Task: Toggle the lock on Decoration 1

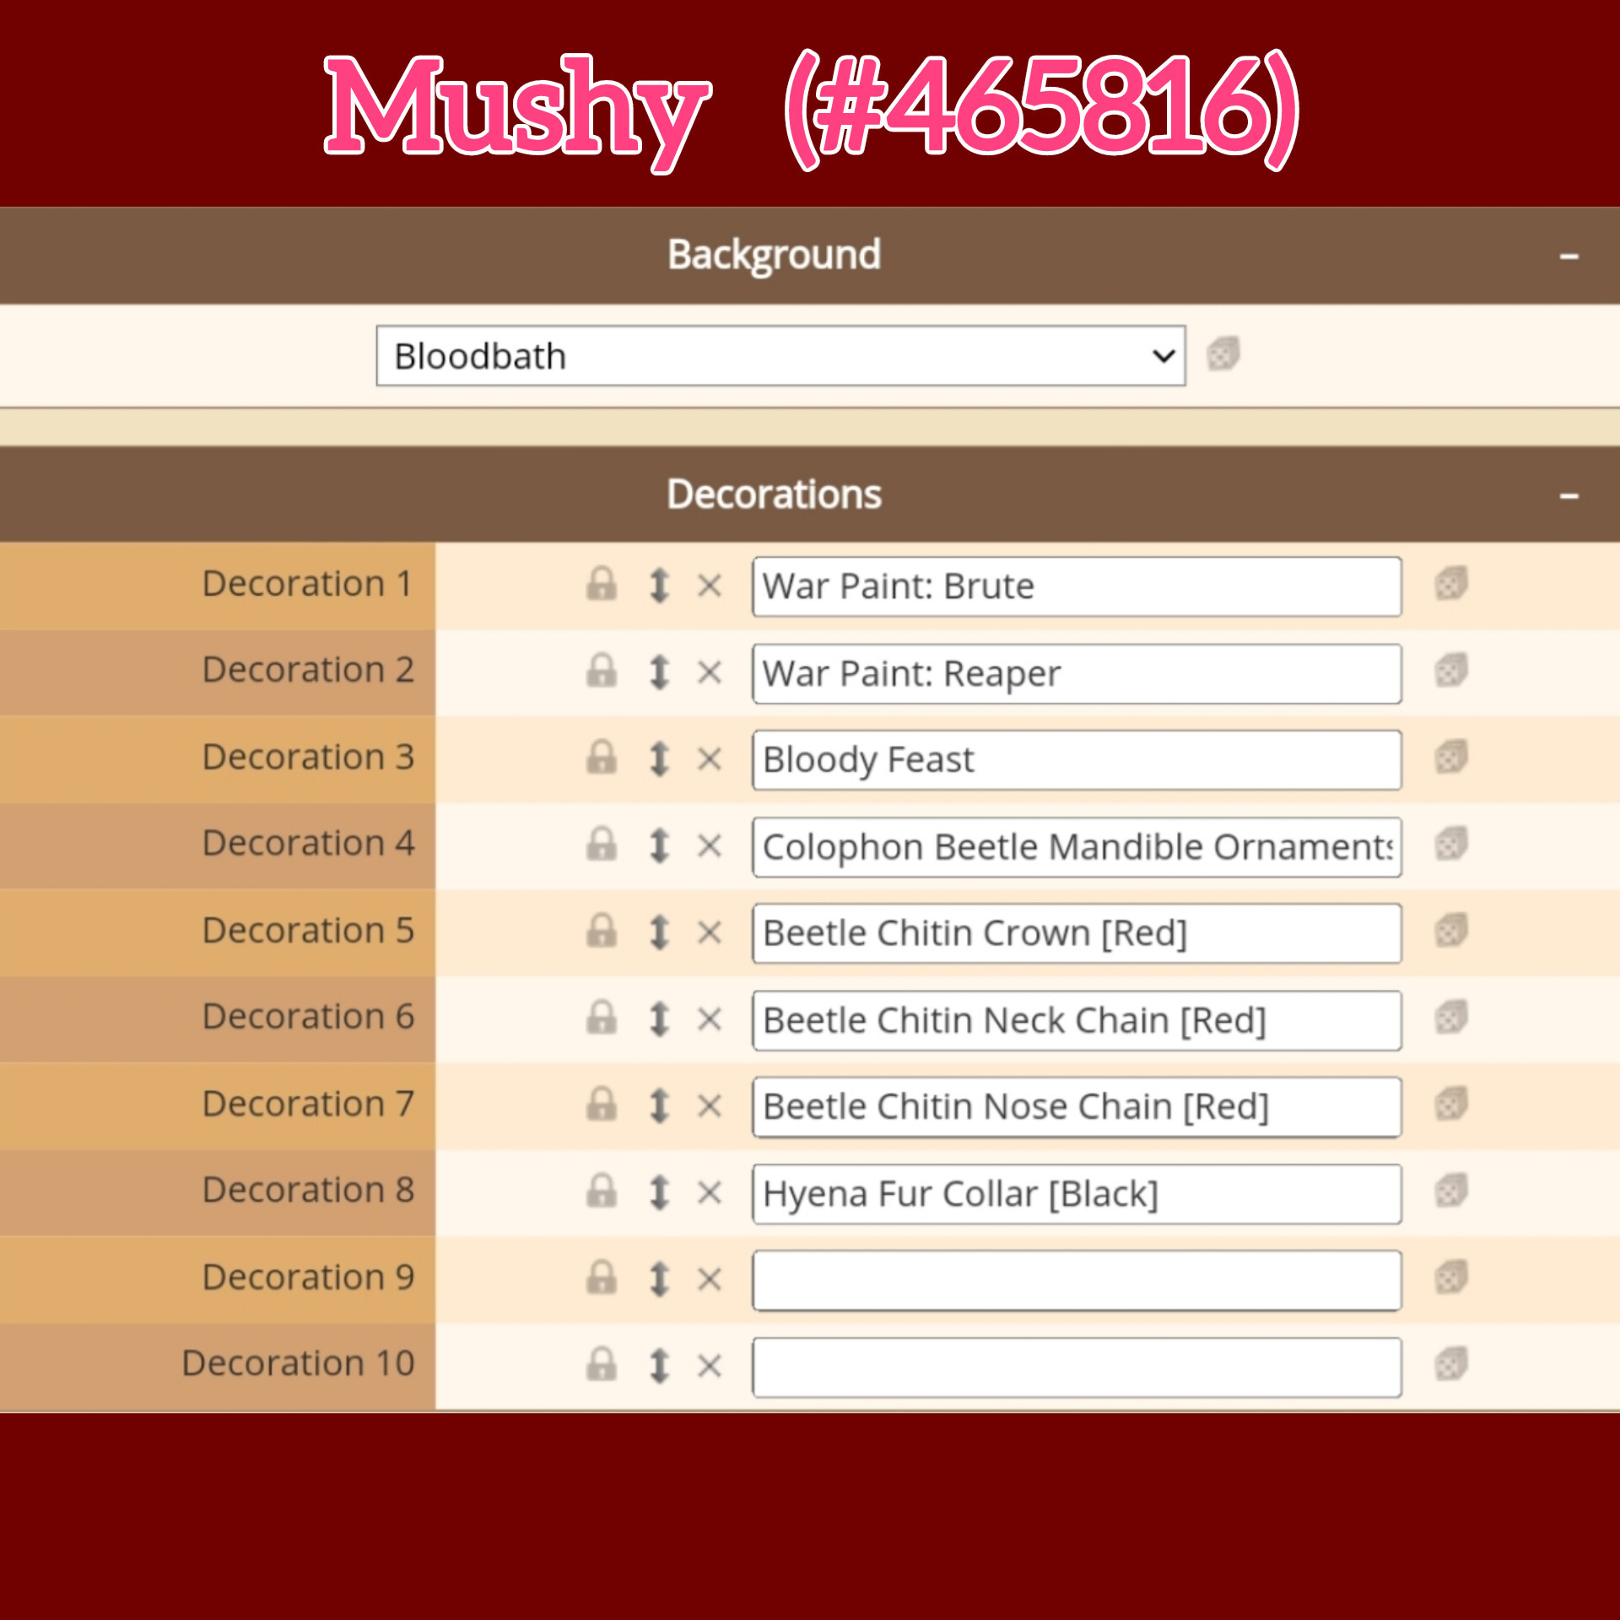Action: click(x=602, y=584)
